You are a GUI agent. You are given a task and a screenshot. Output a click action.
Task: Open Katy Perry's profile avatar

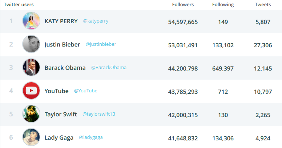pyautogui.click(x=31, y=21)
